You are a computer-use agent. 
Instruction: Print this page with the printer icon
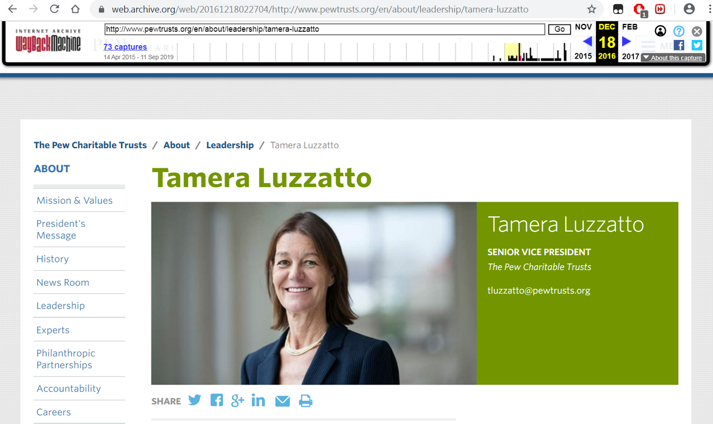tap(306, 401)
